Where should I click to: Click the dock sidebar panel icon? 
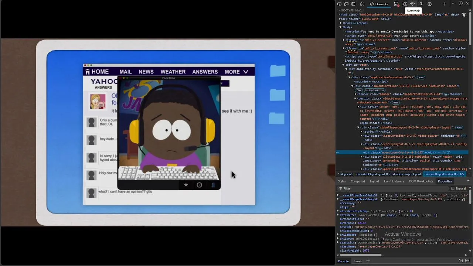(x=353, y=4)
